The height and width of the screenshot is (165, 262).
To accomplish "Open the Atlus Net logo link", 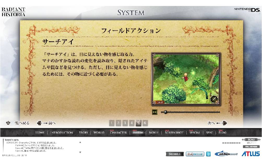I will pyautogui.click(x=226, y=154).
